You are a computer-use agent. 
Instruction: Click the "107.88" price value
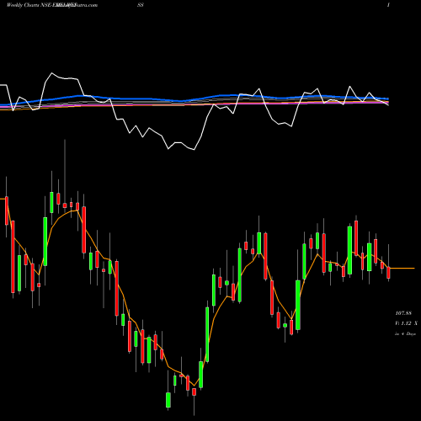click(403, 313)
